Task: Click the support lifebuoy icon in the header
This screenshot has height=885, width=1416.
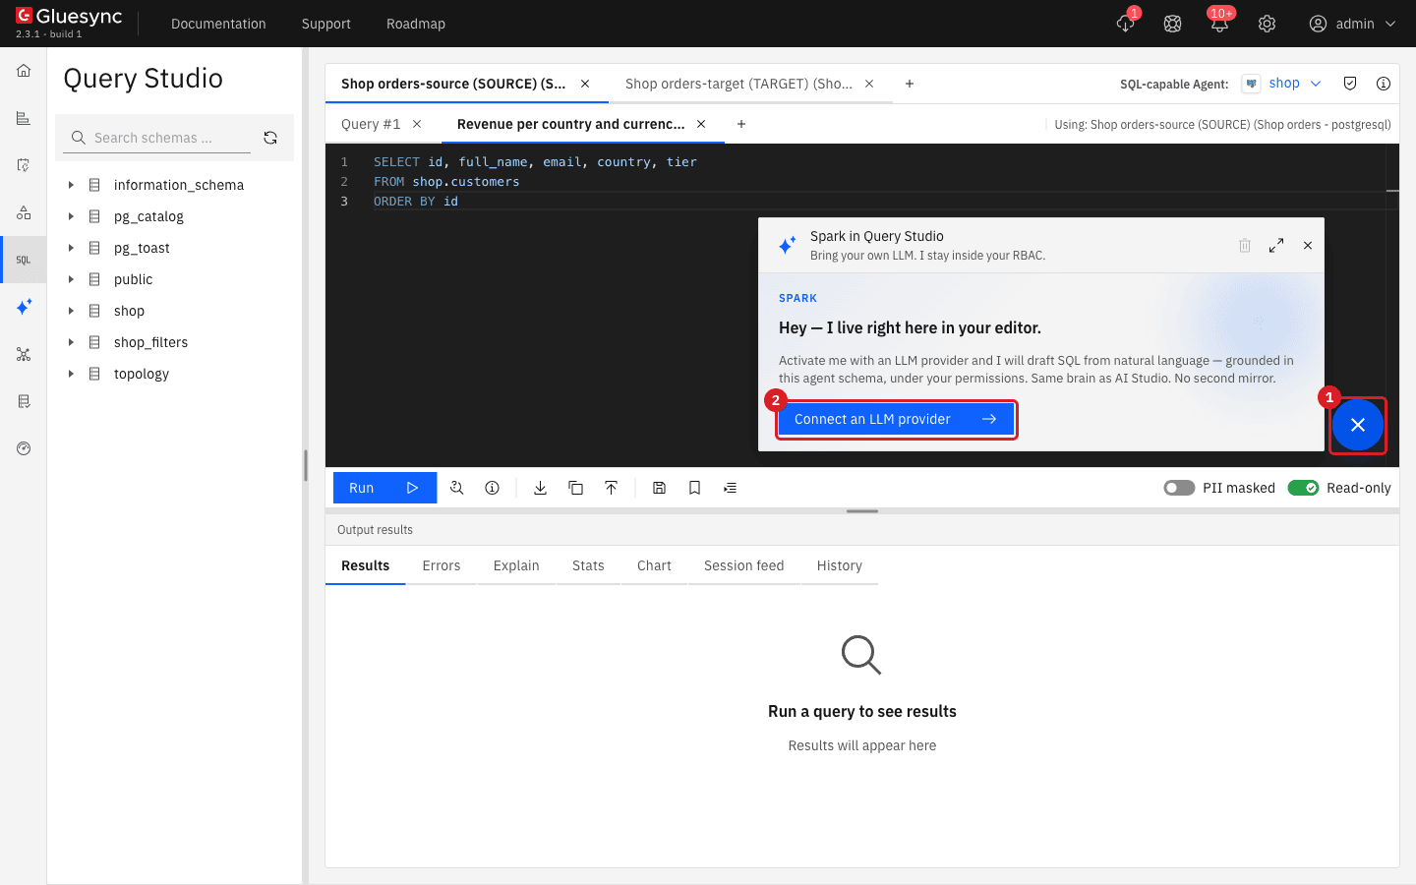Action: [1172, 24]
